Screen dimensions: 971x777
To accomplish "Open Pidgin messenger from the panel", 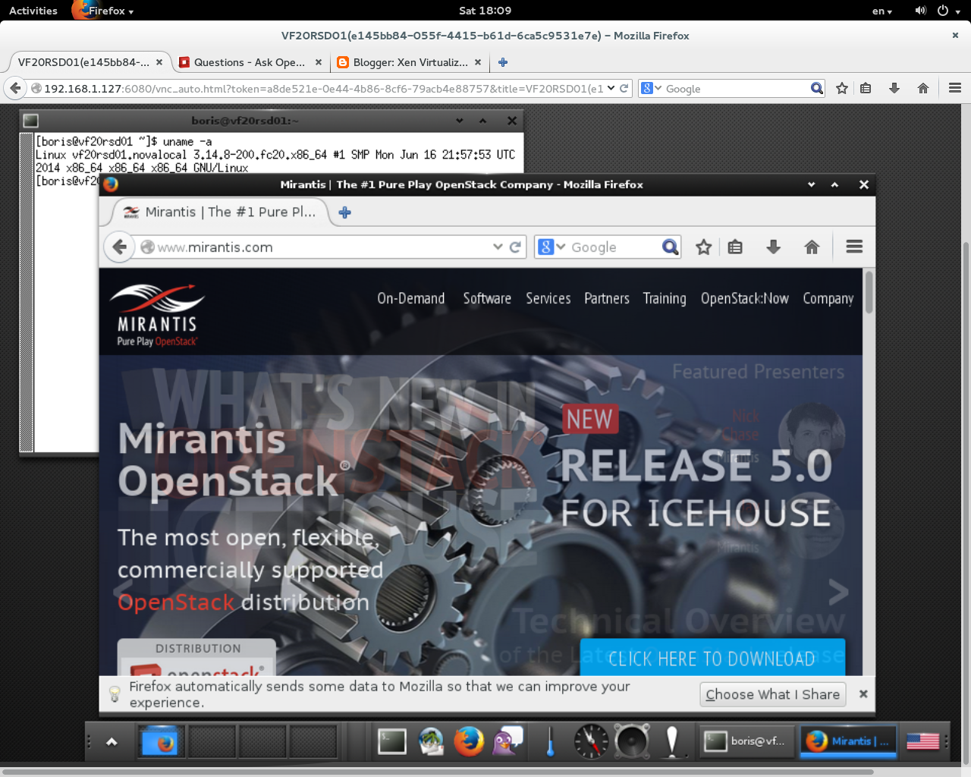I will pyautogui.click(x=507, y=741).
